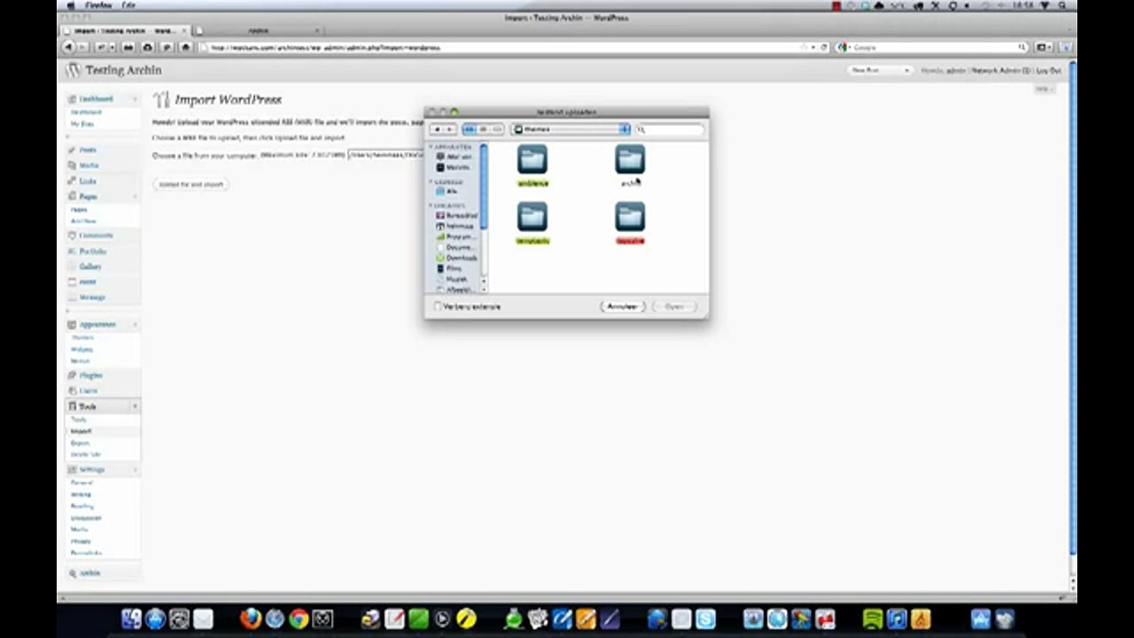This screenshot has width=1134, height=638.
Task: Select icon view in the file dialog
Action: click(x=470, y=129)
